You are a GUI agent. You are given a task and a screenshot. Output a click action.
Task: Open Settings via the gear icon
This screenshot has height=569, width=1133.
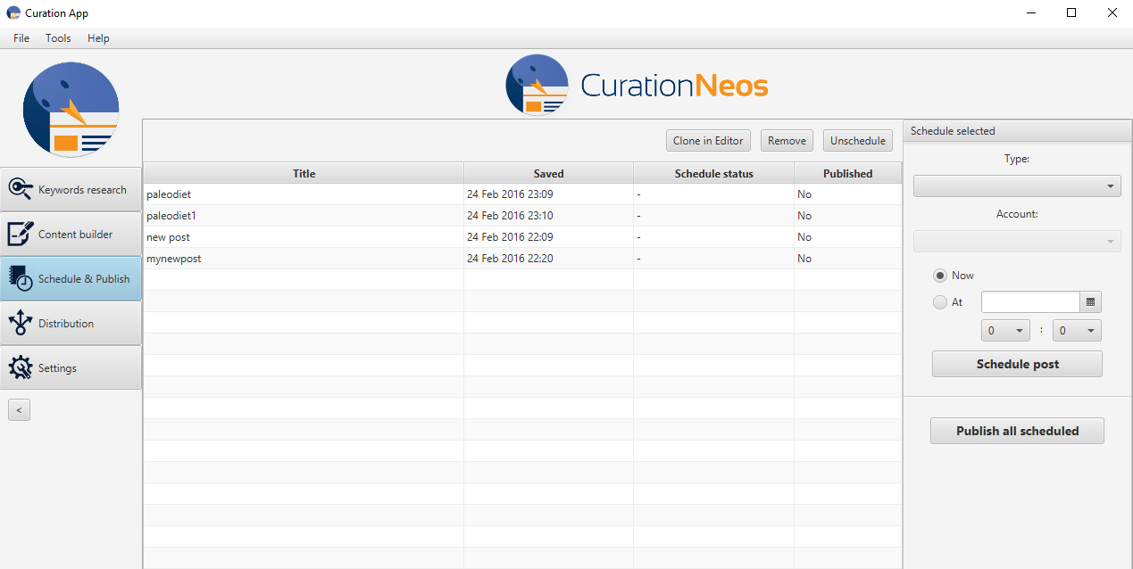pos(21,367)
